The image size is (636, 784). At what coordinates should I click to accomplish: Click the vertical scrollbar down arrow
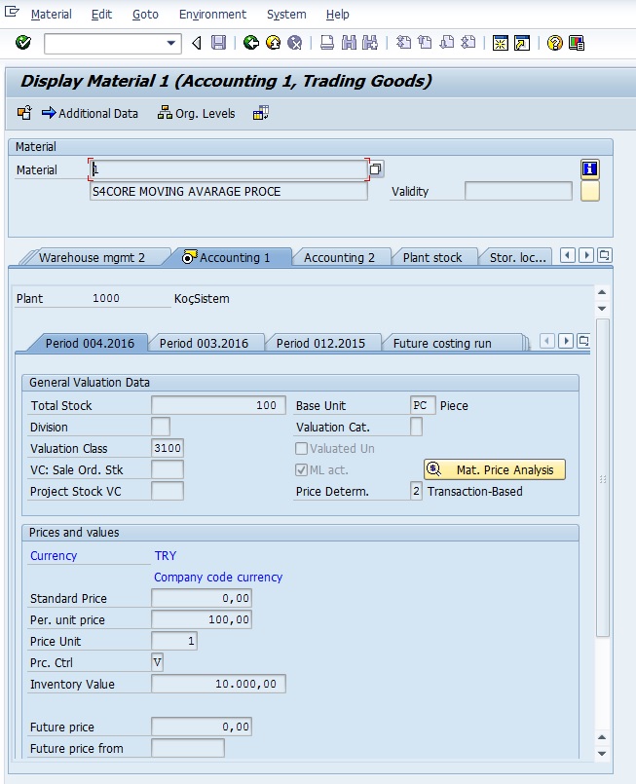pos(602,753)
